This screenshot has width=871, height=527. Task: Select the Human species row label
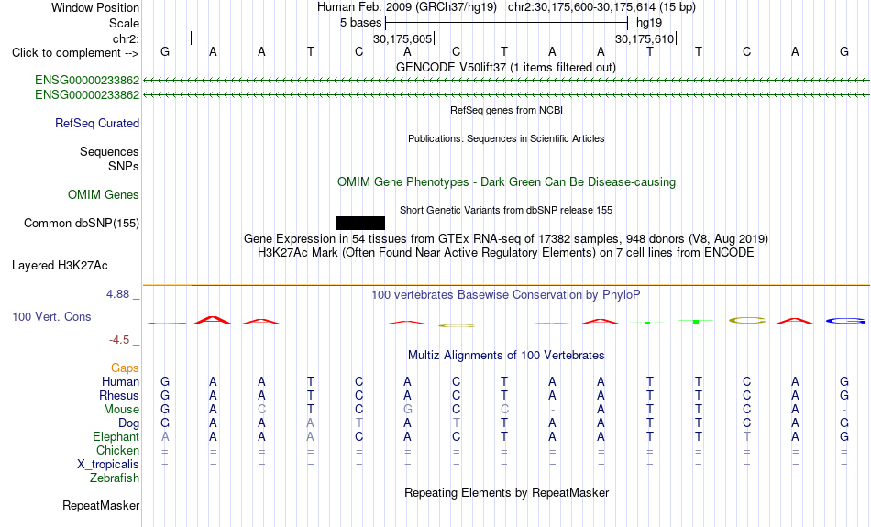click(x=120, y=381)
